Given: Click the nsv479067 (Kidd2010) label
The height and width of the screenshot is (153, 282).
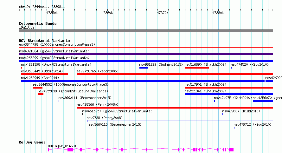Looking at the screenshot, I should coord(241,111).
